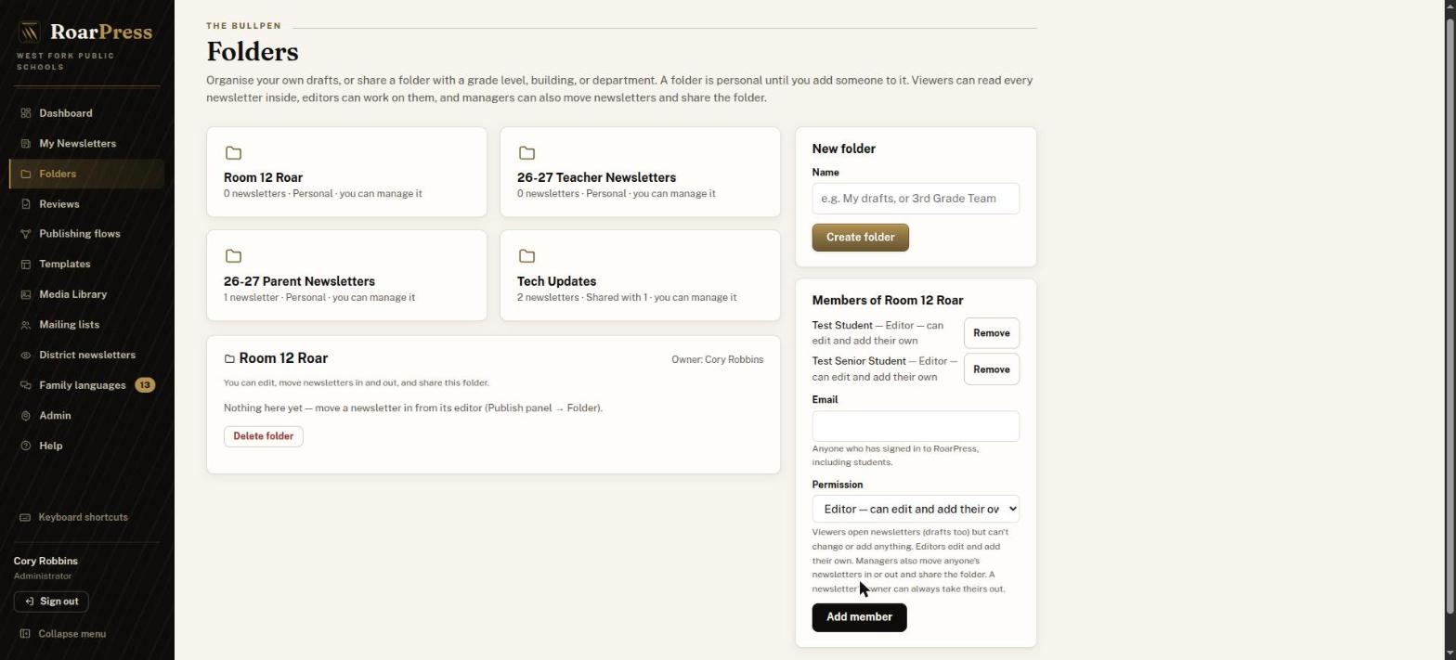This screenshot has width=1456, height=660.
Task: Click the Reviews sidebar icon
Action: click(26, 204)
